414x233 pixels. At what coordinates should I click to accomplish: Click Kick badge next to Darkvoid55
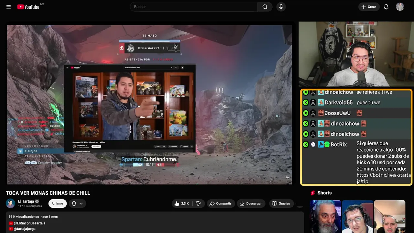pyautogui.click(x=306, y=103)
